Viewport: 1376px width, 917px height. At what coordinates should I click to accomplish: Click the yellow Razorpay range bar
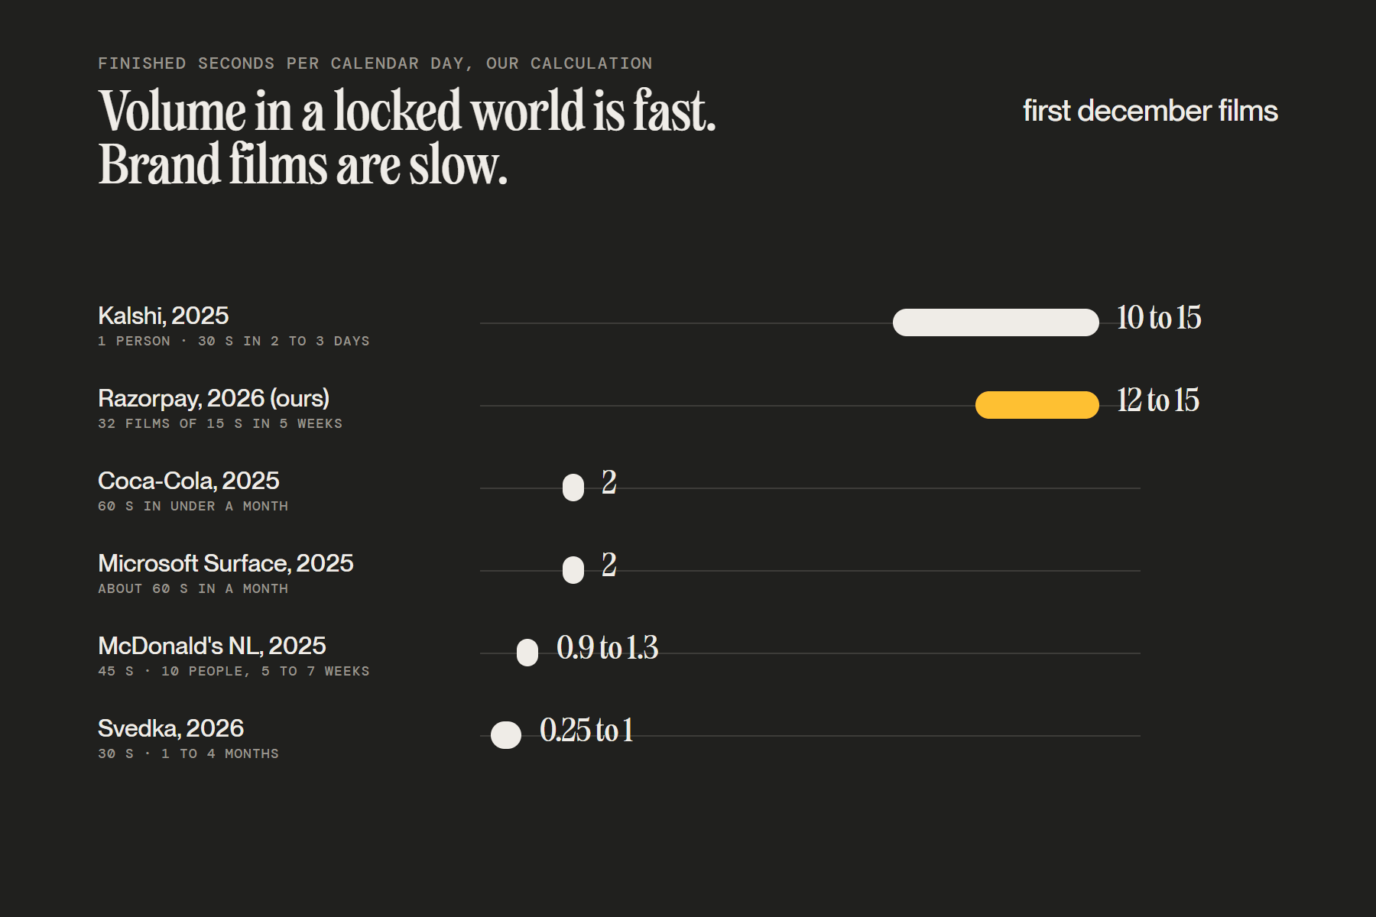click(x=1037, y=405)
